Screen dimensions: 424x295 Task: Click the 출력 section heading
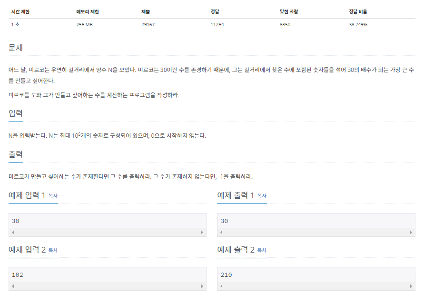coord(16,154)
